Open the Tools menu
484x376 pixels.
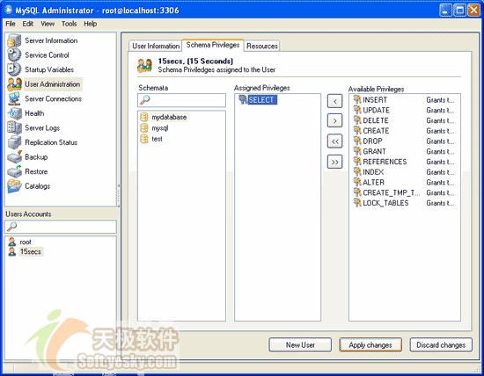[x=70, y=24]
